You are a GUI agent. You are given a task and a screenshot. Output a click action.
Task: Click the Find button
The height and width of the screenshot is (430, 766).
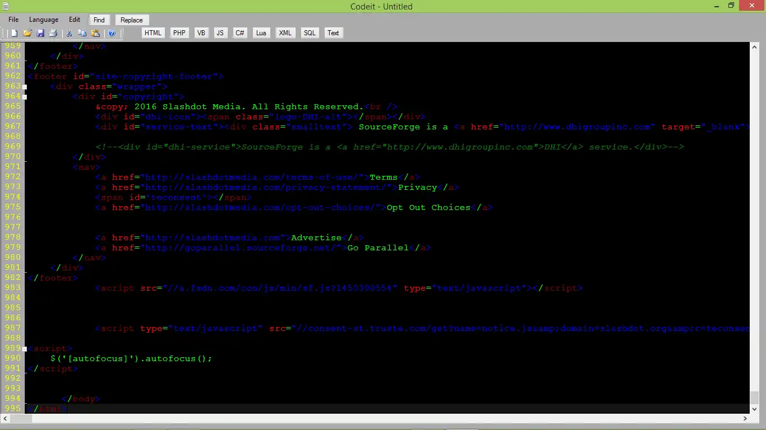click(99, 20)
